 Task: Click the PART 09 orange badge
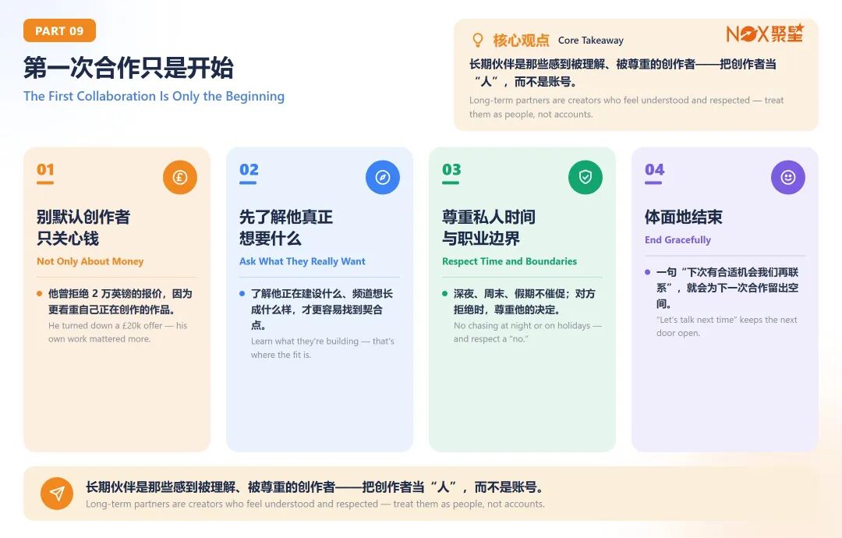[x=59, y=30]
